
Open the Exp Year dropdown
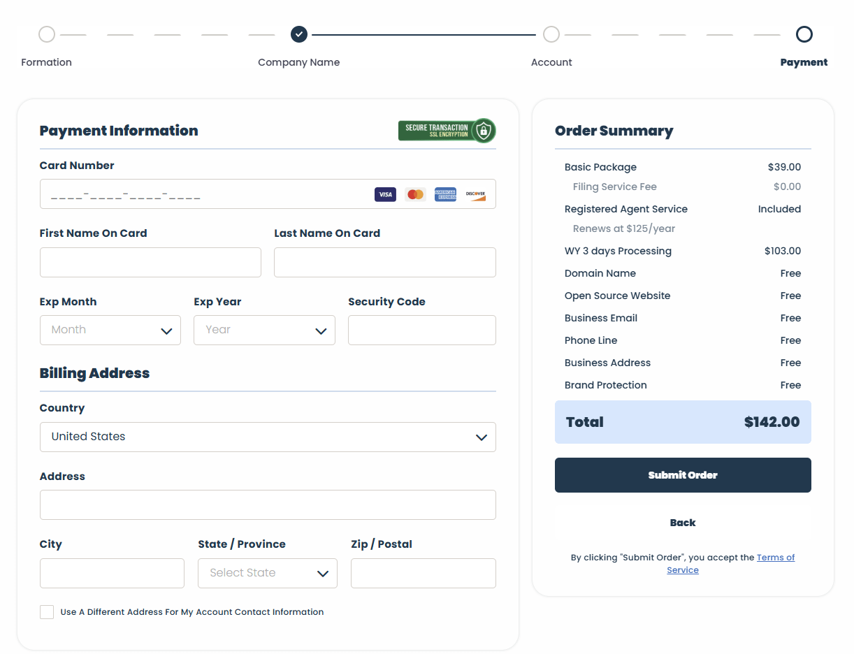[x=264, y=330]
